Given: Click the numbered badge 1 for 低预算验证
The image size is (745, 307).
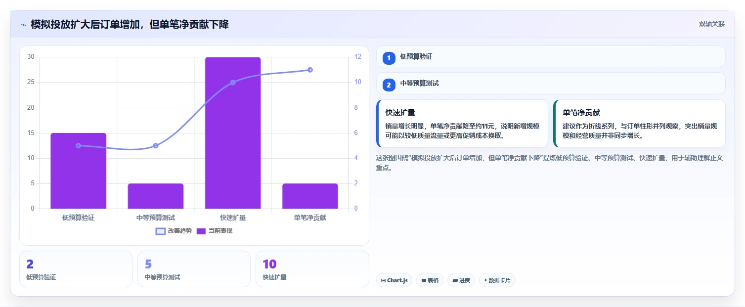Looking at the screenshot, I should 389,58.
